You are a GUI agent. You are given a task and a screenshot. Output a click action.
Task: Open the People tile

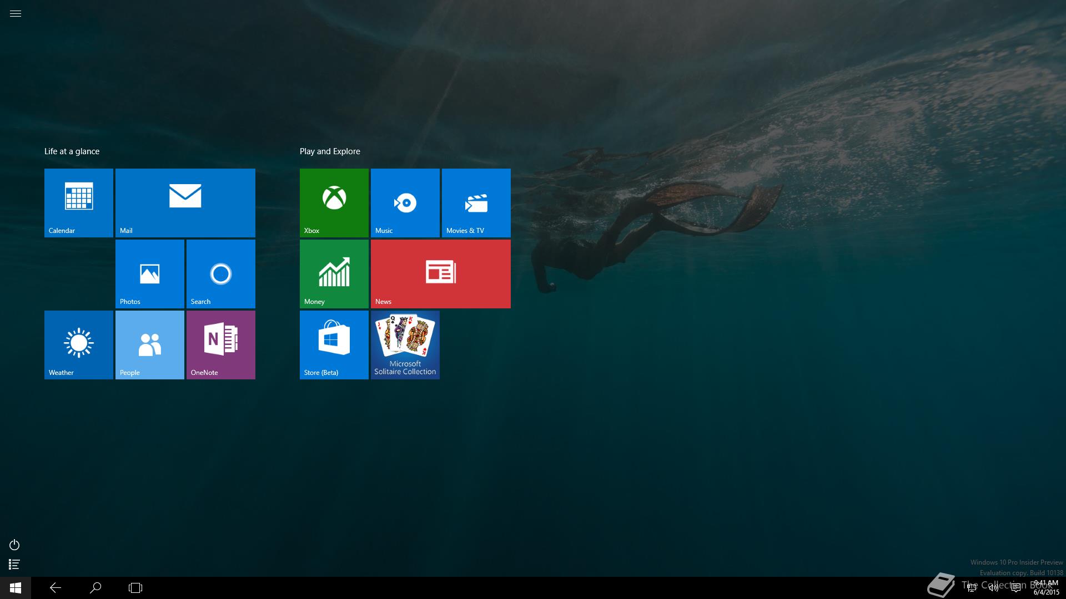(x=150, y=345)
